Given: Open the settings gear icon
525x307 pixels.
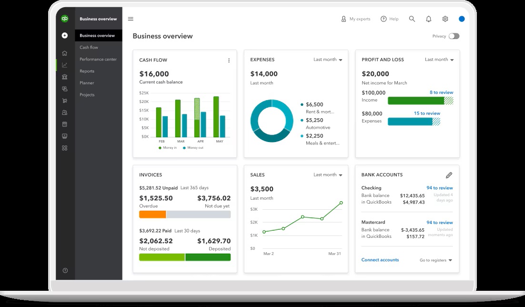Looking at the screenshot, I should click(x=445, y=19).
